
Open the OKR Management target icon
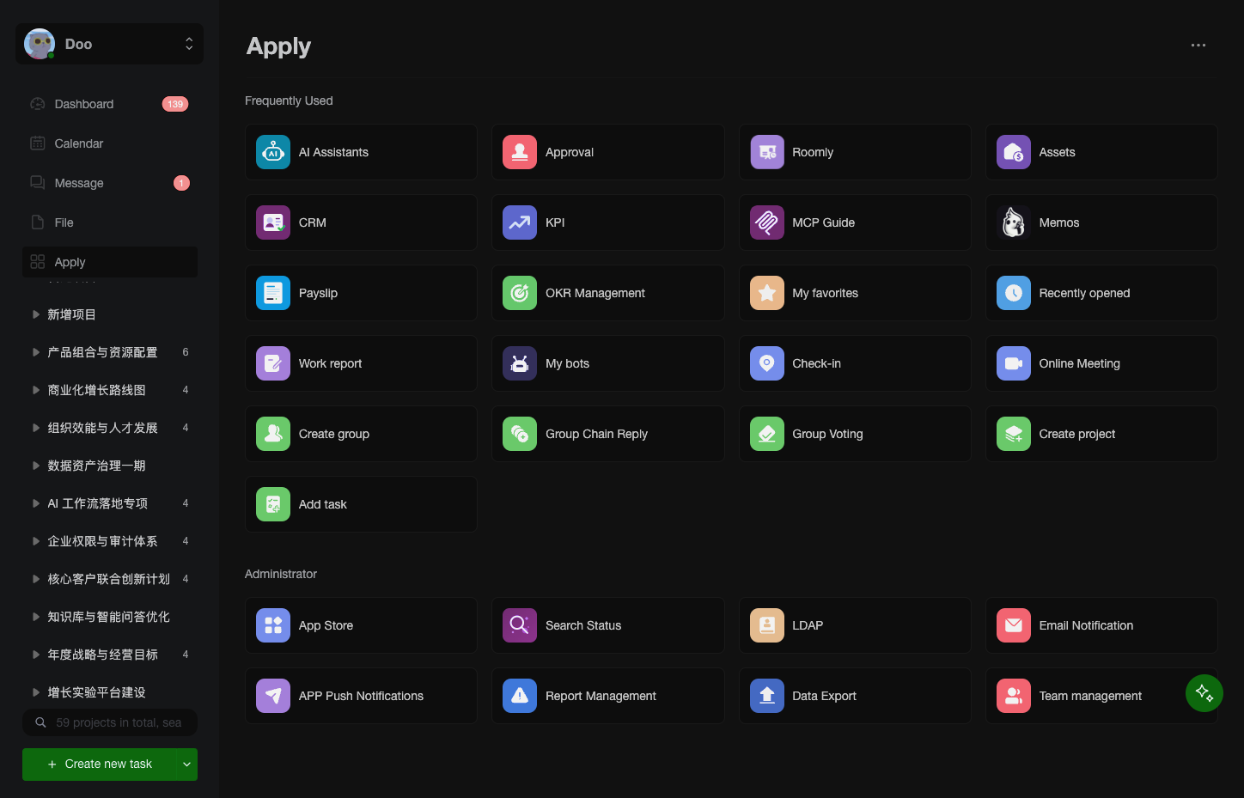[520, 293]
